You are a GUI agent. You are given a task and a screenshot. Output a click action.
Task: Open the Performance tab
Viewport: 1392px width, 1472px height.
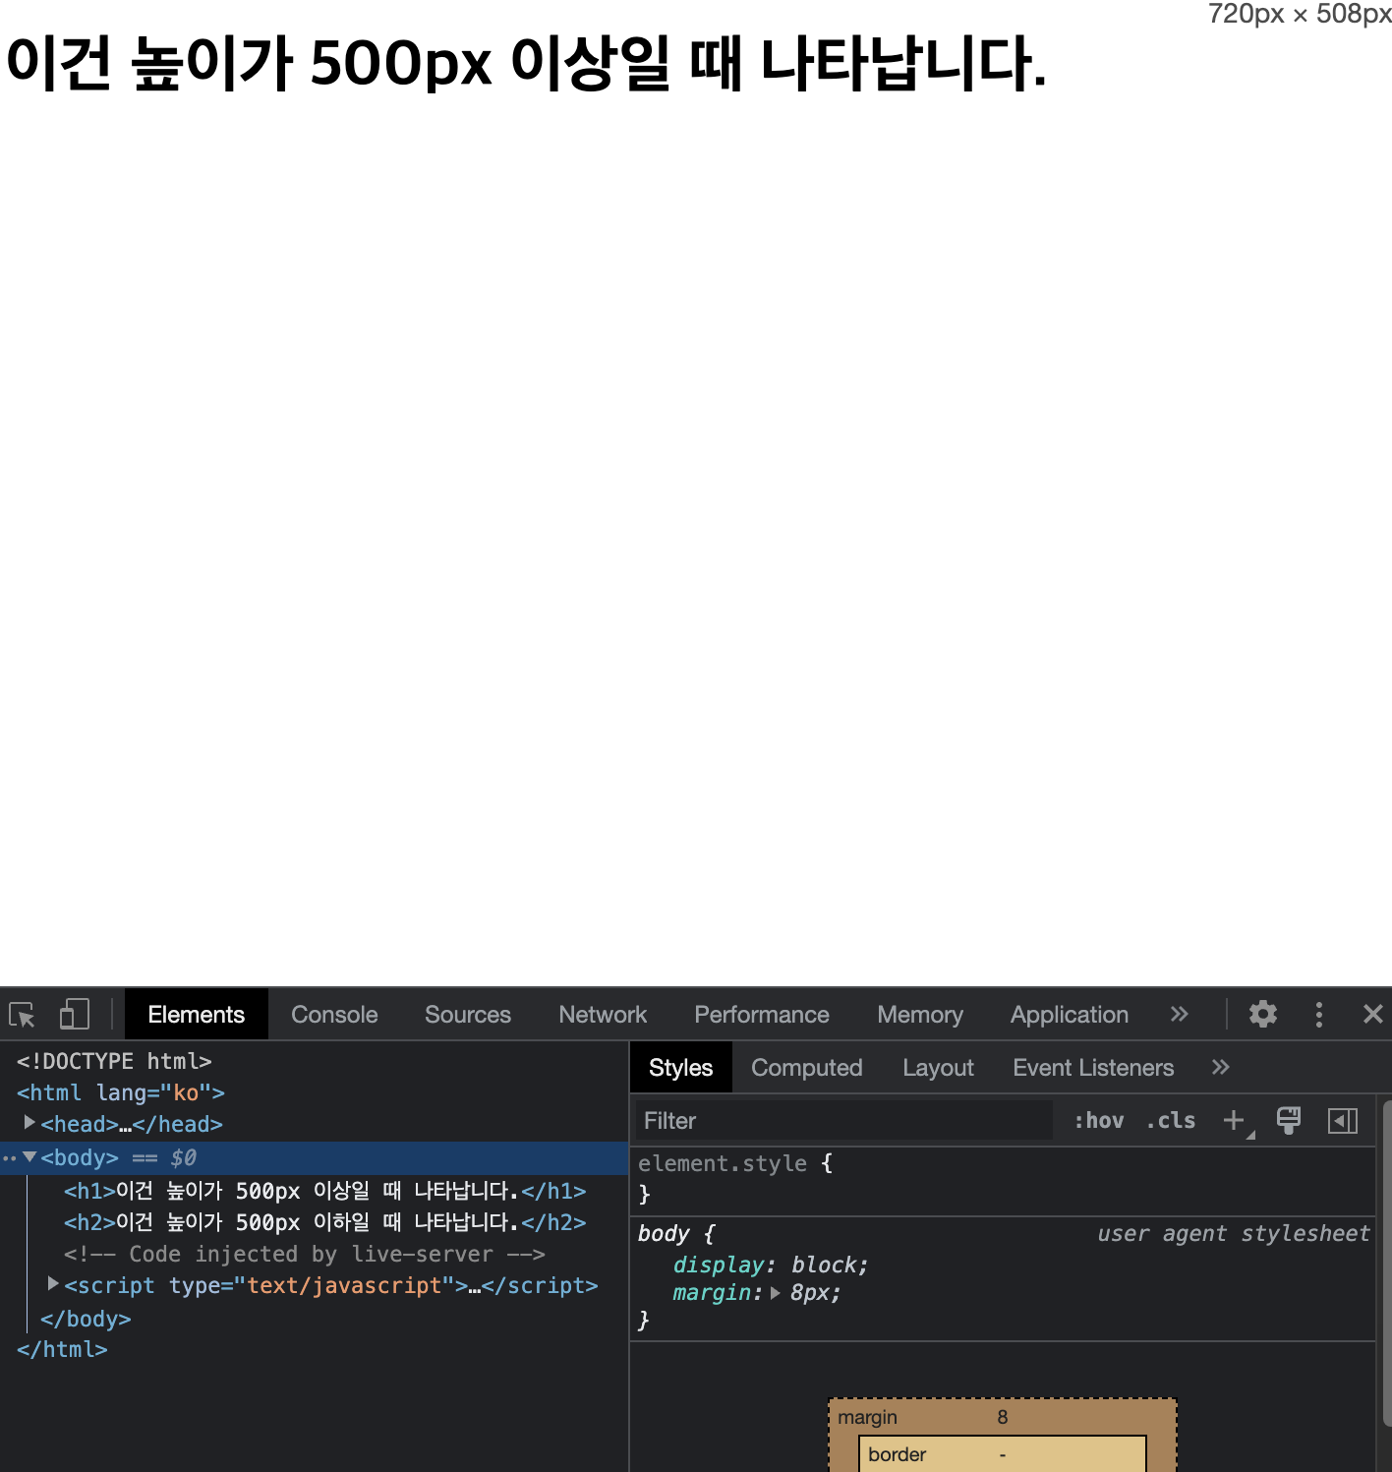762,1015
